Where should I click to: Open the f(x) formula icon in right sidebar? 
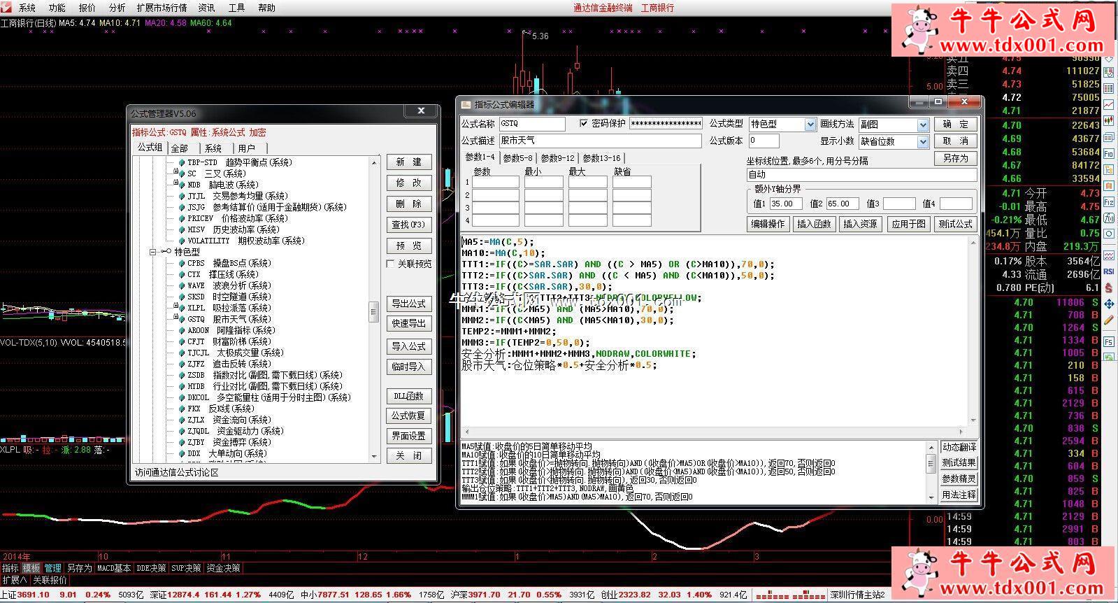[1109, 217]
